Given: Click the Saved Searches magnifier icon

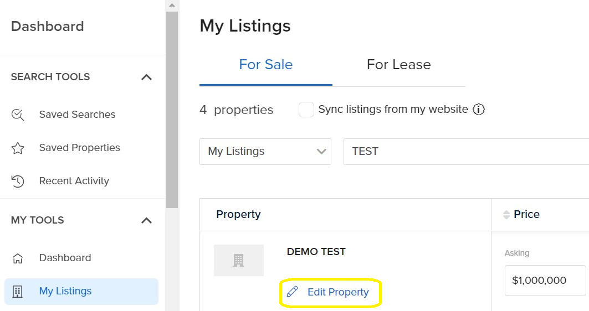Looking at the screenshot, I should (18, 115).
